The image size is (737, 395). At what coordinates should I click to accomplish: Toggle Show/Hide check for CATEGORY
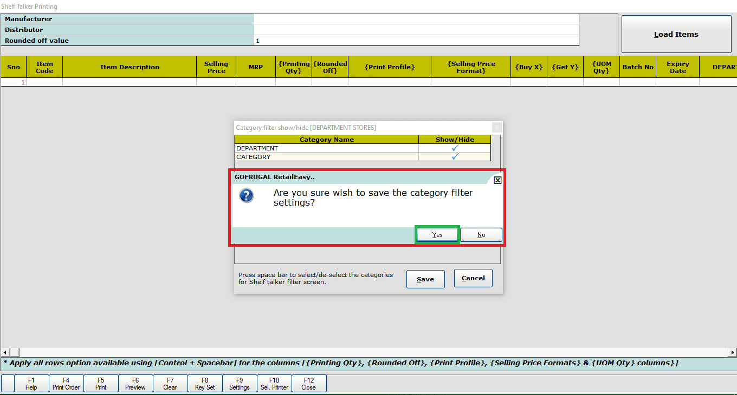tap(455, 156)
